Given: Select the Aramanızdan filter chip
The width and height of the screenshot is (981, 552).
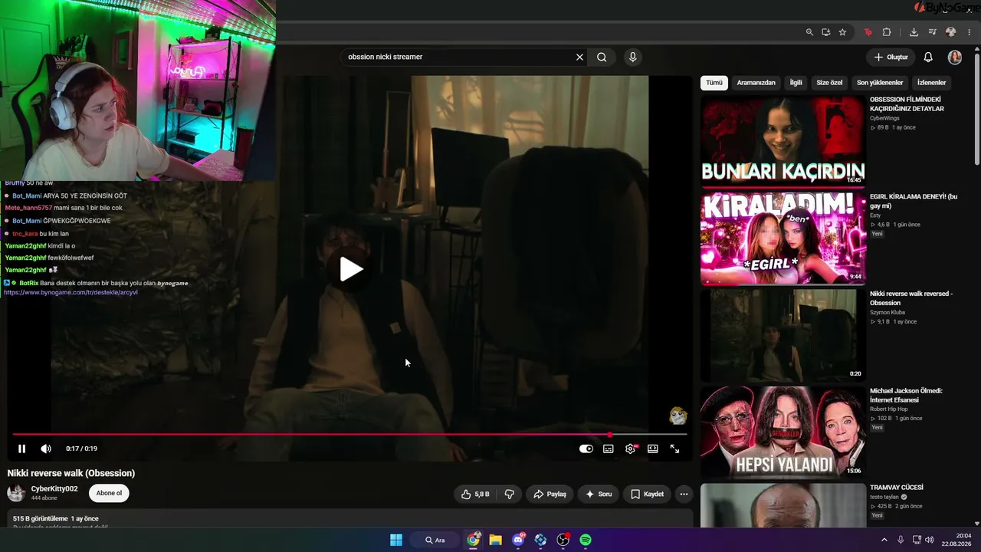Looking at the screenshot, I should (x=756, y=83).
